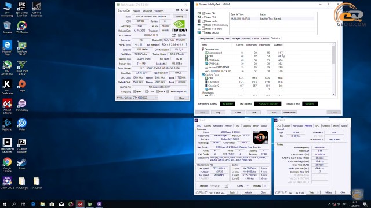The height and width of the screenshot is (208, 371).
Task: Open the FPS Monitor desktop icon
Action: [x=22, y=27]
